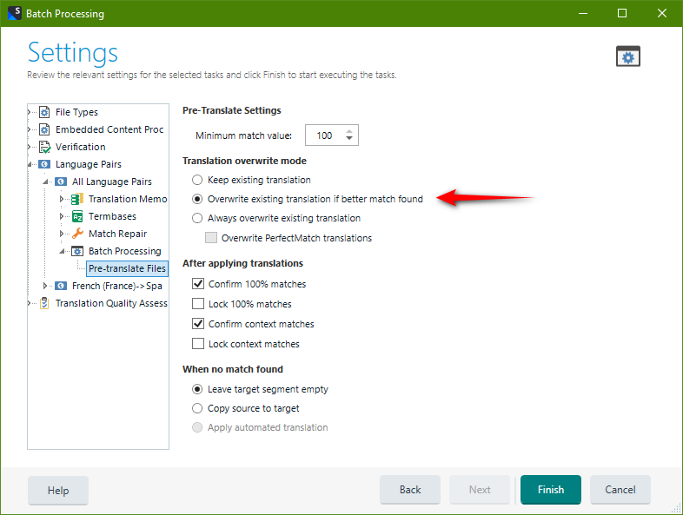683x515 pixels.
Task: Close the Batch Processing dialog
Action: pos(662,13)
